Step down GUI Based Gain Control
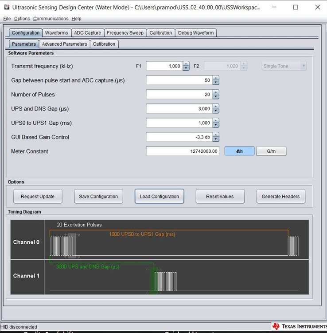327x333 pixels. point(216,139)
